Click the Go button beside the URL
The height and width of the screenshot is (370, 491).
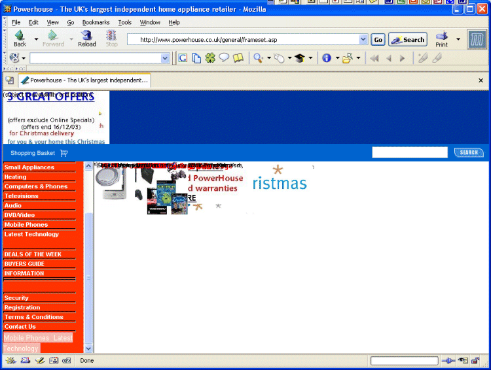coord(378,40)
